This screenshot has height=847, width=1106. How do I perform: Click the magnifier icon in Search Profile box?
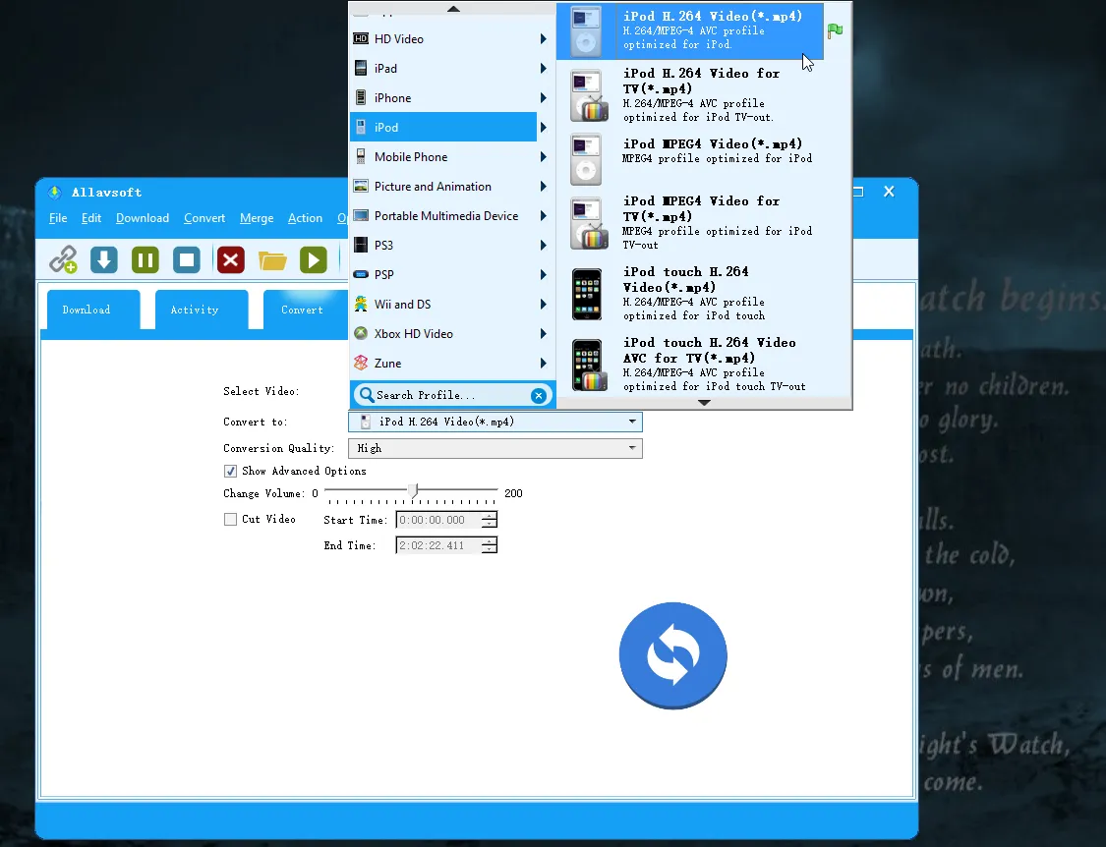tap(366, 395)
